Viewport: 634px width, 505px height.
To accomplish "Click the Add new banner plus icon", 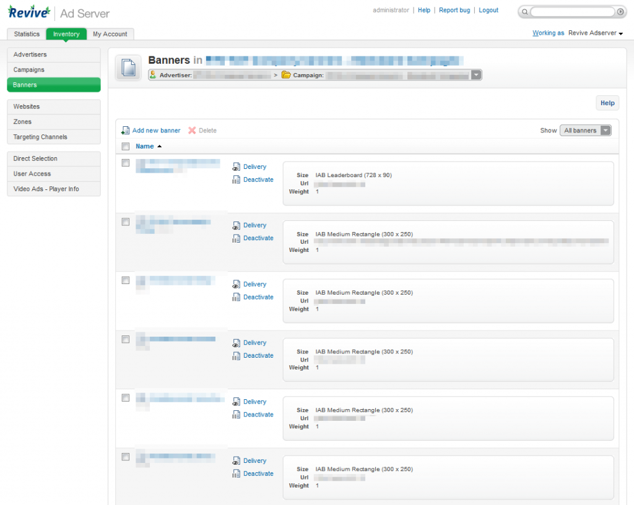I will (126, 130).
